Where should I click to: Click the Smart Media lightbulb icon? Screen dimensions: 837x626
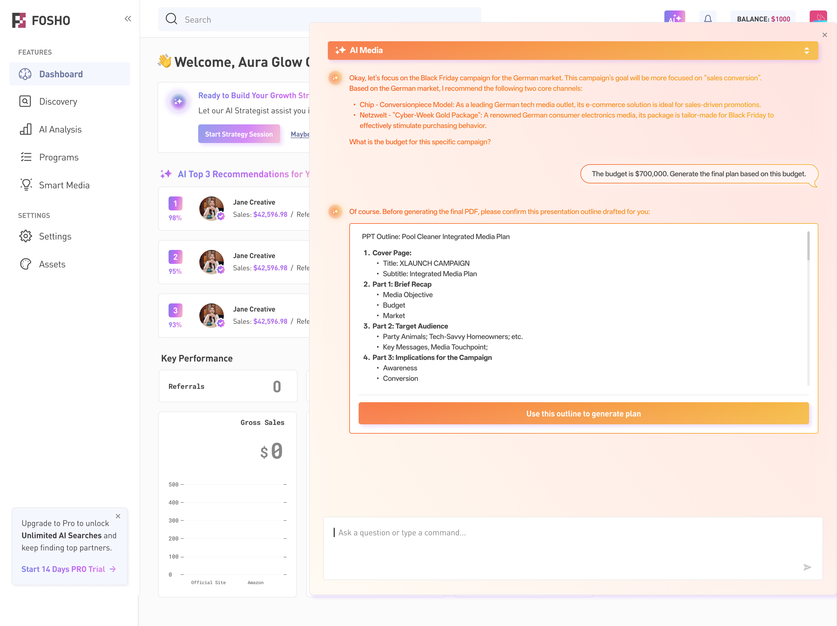[26, 185]
